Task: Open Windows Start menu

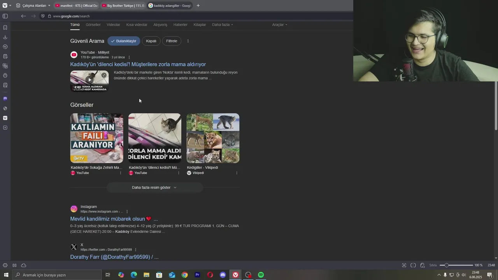Action: pos(6,275)
